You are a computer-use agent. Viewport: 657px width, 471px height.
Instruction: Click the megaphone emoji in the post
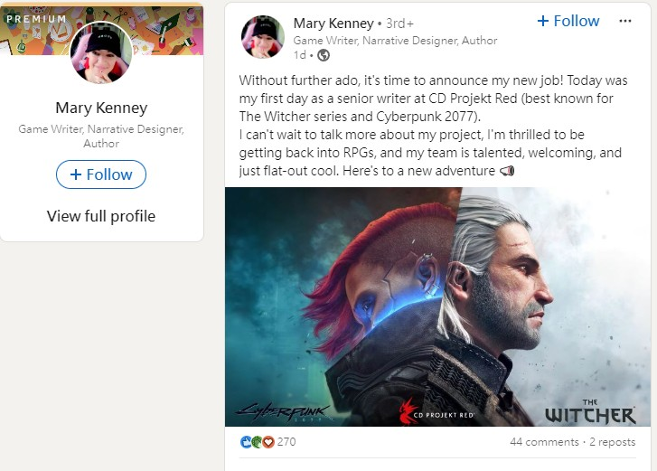point(532,173)
